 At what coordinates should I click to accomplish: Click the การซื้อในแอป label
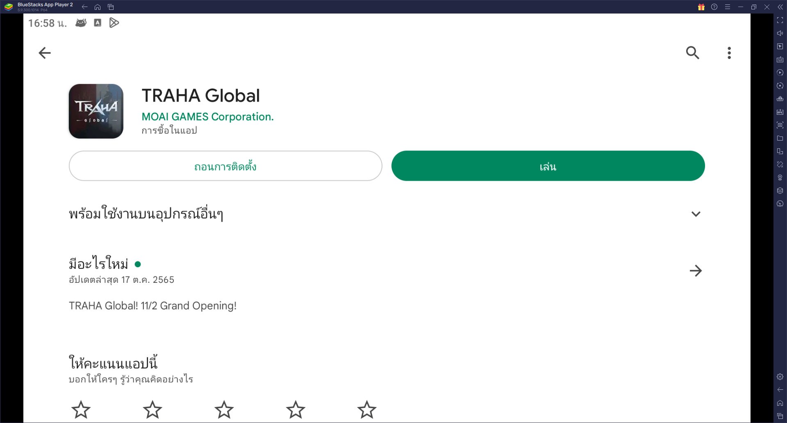tap(169, 131)
